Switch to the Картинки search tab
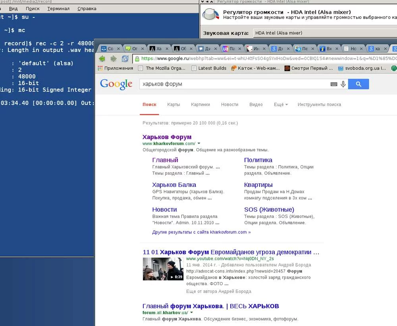The image size is (397, 326). coord(200,104)
